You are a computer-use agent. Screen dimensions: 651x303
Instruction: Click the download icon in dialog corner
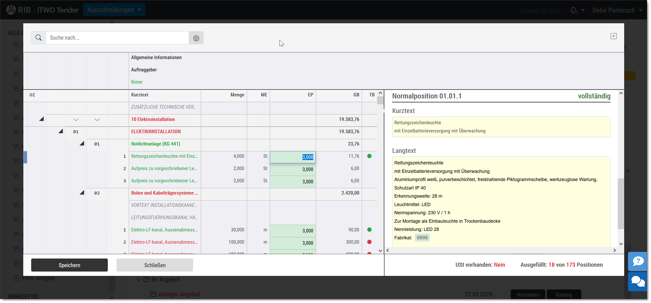pyautogui.click(x=613, y=36)
